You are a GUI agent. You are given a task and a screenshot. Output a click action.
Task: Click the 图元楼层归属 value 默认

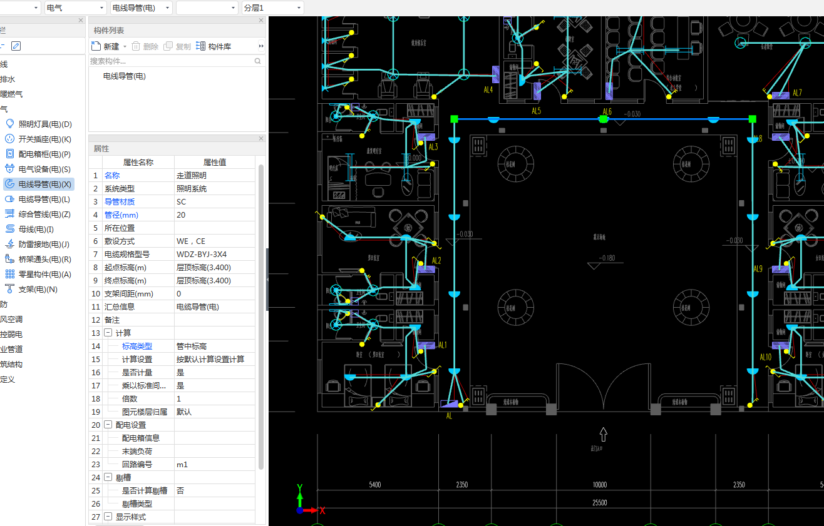[x=215, y=412]
